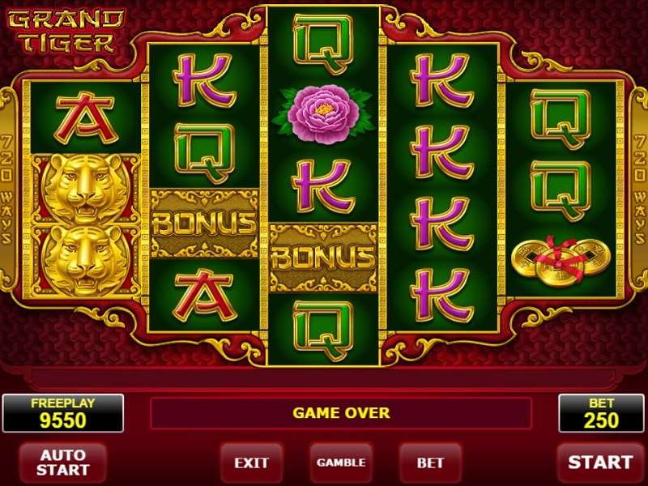Screen dimensions: 648x486
Task: Click the red A on first reel
Action: (x=85, y=117)
